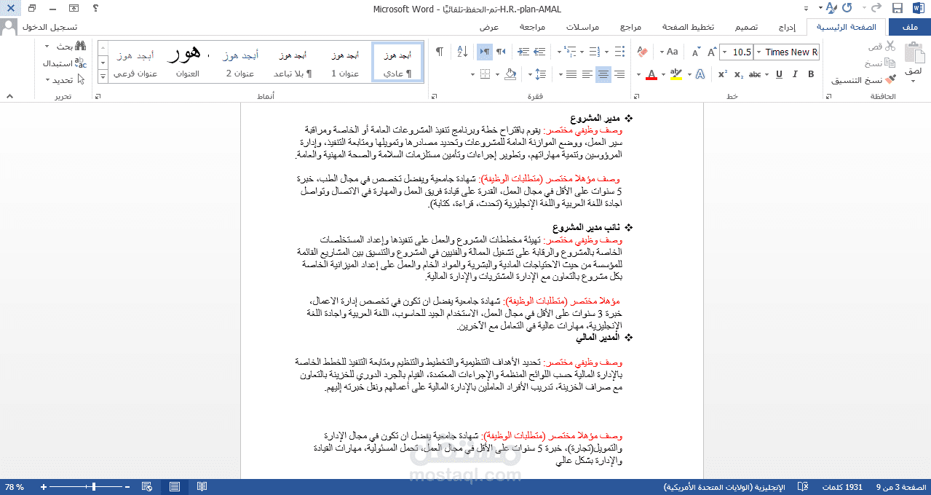Click the proofing errors status bar icon

pos(802,487)
